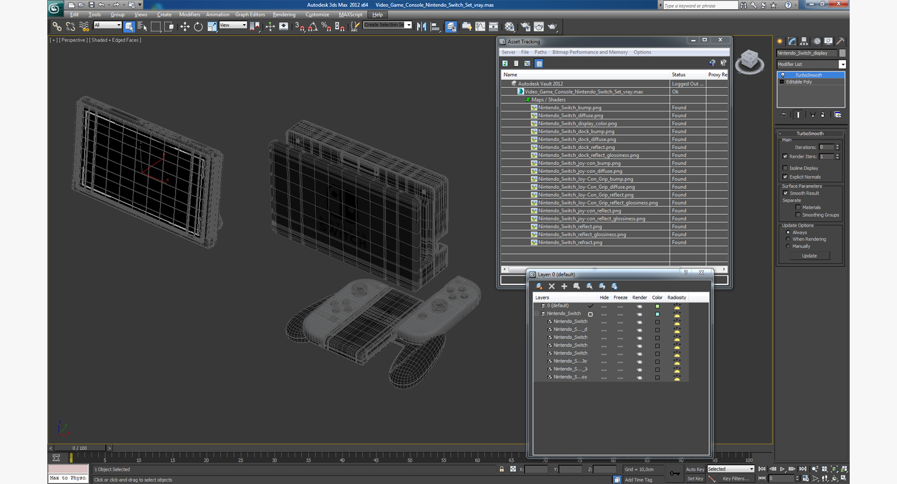
Task: Open the Key Filters dialog
Action: [x=736, y=479]
